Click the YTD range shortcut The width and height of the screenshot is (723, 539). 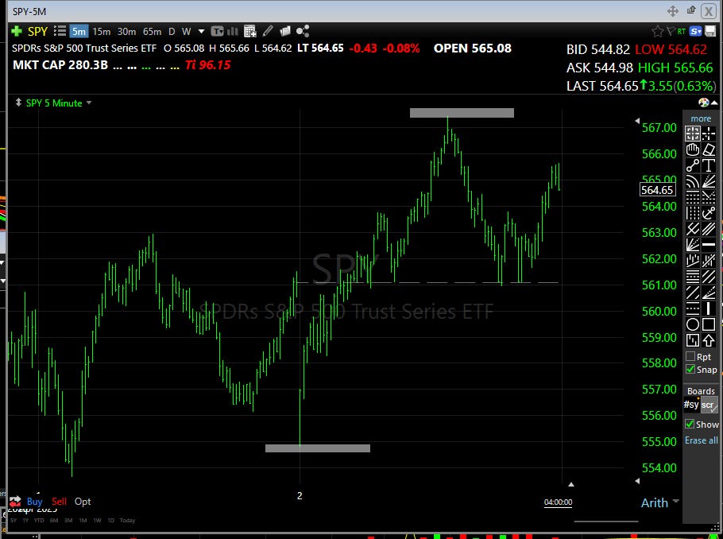click(x=39, y=521)
